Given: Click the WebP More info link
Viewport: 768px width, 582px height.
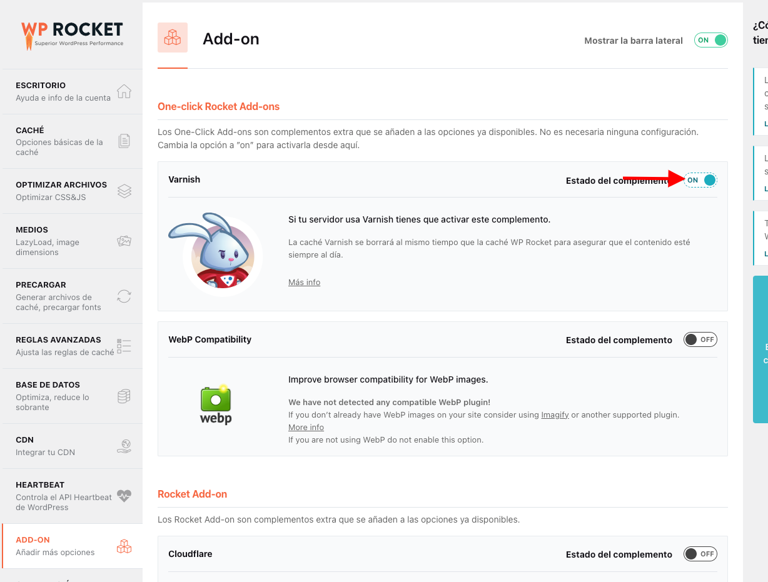Looking at the screenshot, I should pos(306,427).
